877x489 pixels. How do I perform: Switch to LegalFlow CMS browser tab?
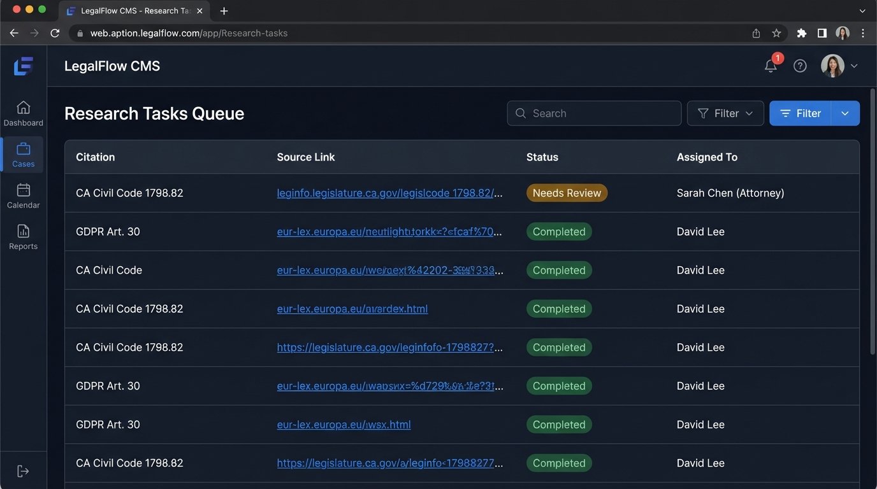(x=134, y=11)
